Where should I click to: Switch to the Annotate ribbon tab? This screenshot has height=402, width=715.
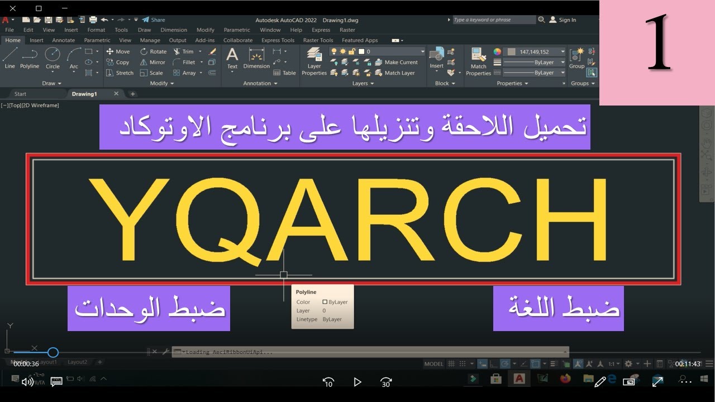pyautogui.click(x=63, y=40)
